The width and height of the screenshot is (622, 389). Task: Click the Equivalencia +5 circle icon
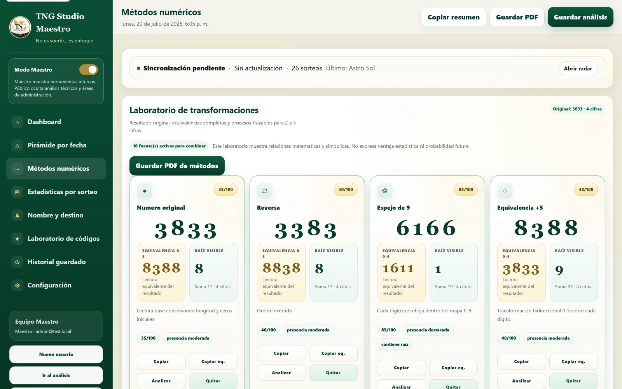[x=505, y=191]
